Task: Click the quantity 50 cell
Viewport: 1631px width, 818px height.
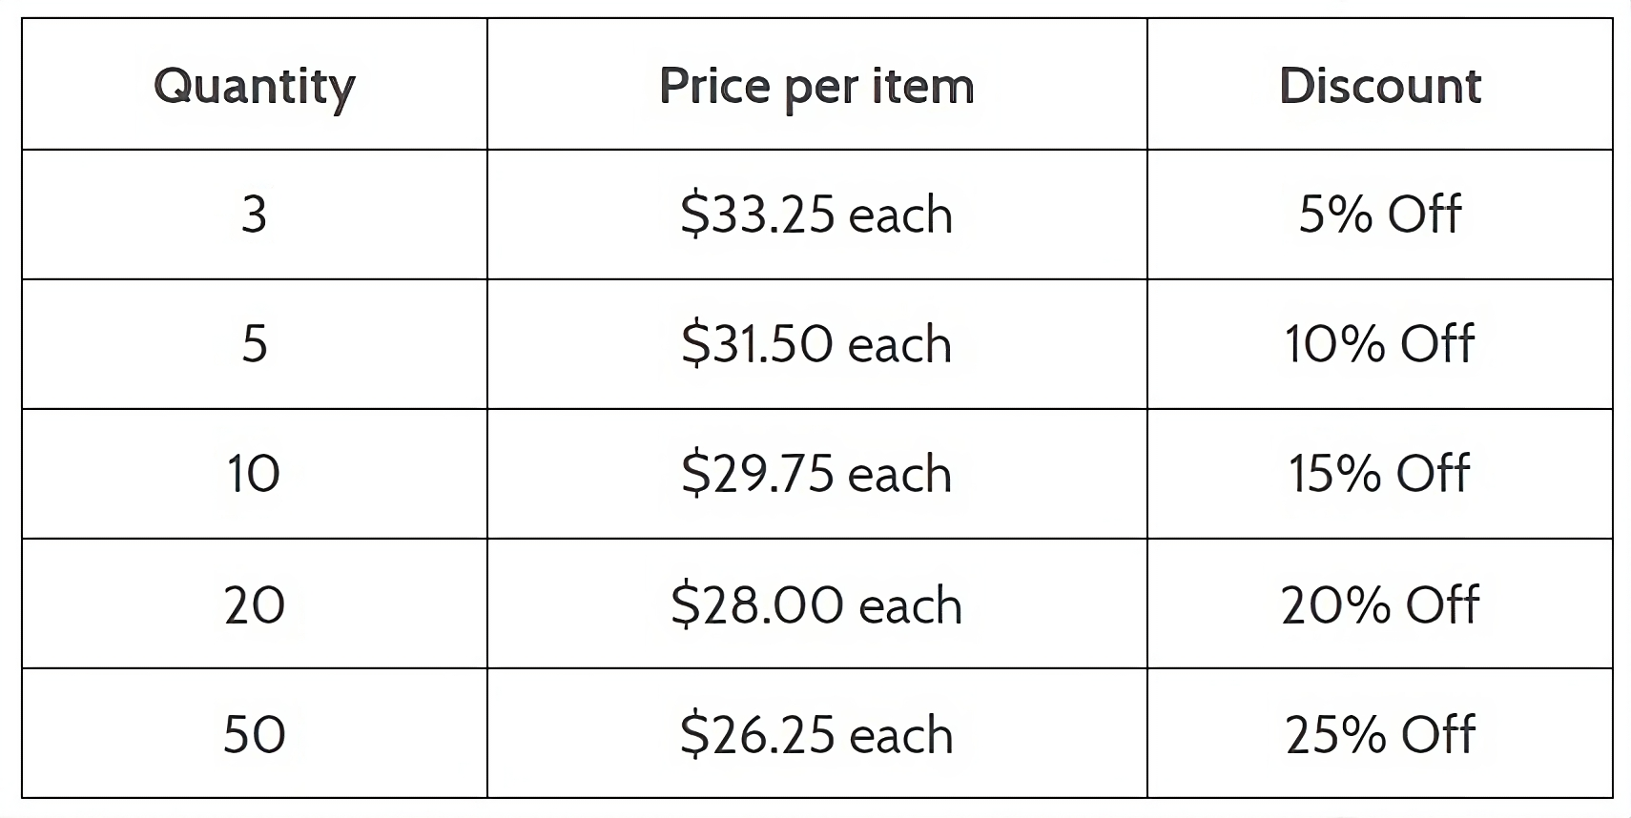Action: 254,734
